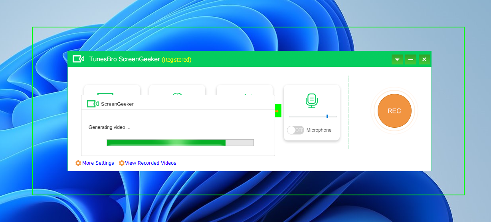Click the yellow "(Registered)" label in title bar

(176, 60)
